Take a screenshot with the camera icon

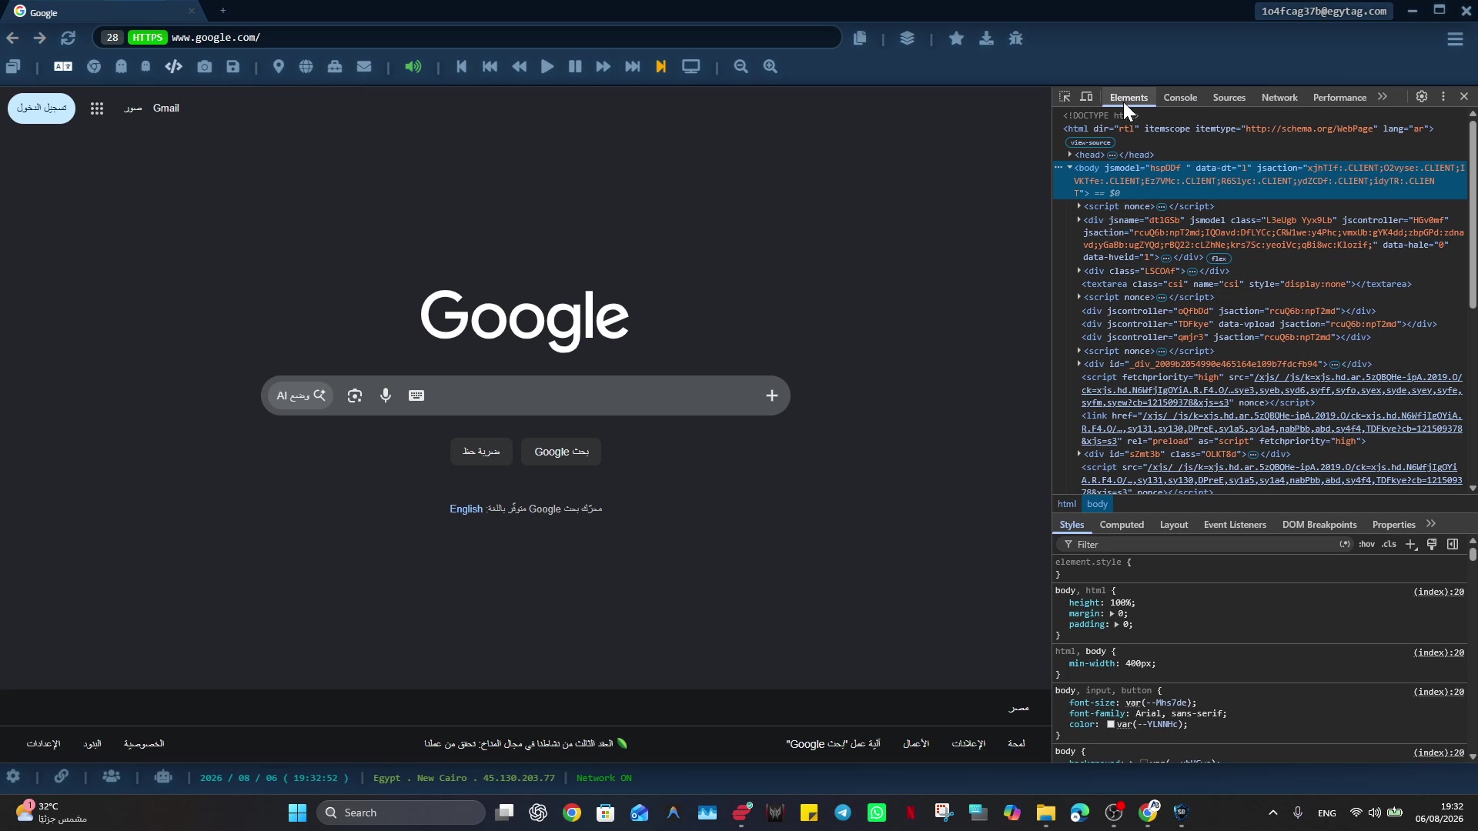tap(204, 67)
